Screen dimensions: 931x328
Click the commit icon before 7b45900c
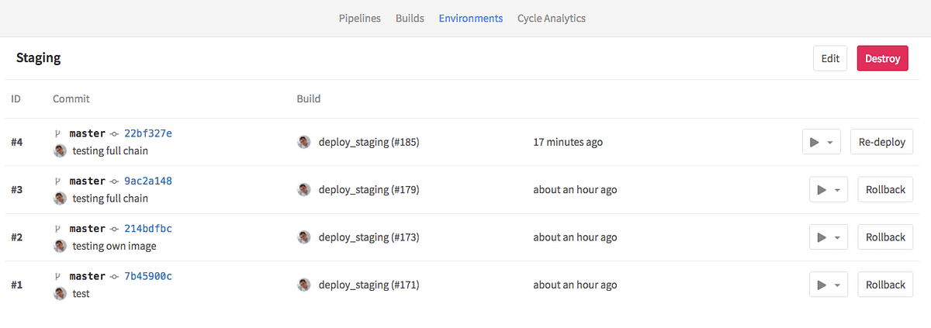pyautogui.click(x=114, y=276)
